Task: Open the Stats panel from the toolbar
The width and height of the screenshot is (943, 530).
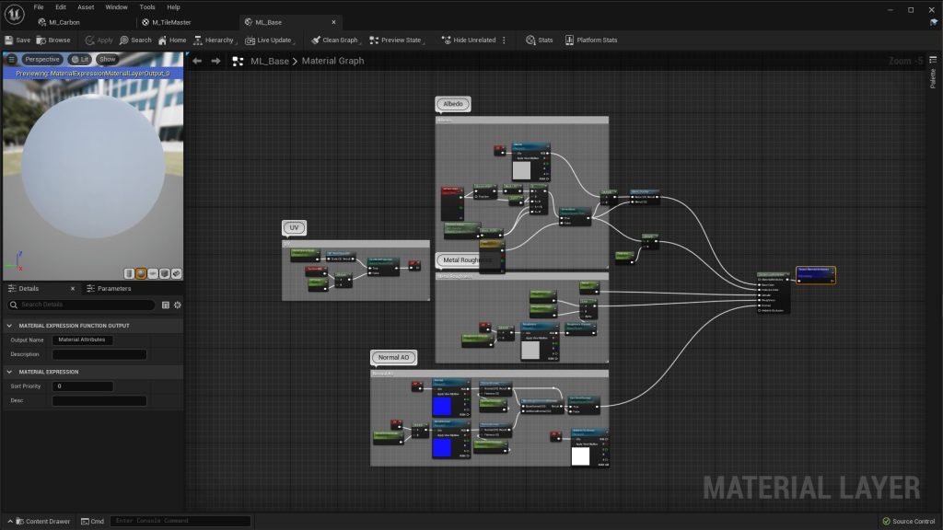Action: point(540,40)
